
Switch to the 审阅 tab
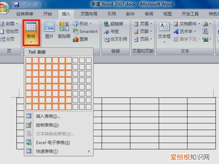point(149,14)
